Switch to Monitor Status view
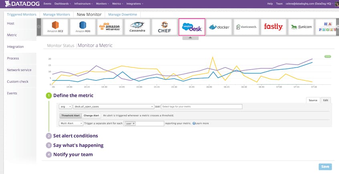The width and height of the screenshot is (339, 174). point(61,45)
